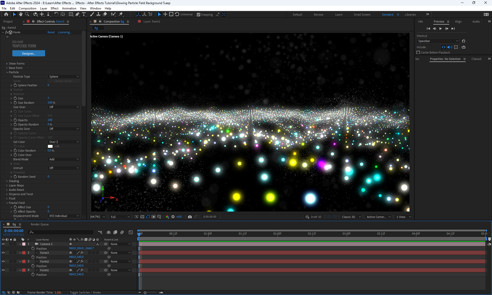
Task: Select the Hand tool
Action: (21, 14)
